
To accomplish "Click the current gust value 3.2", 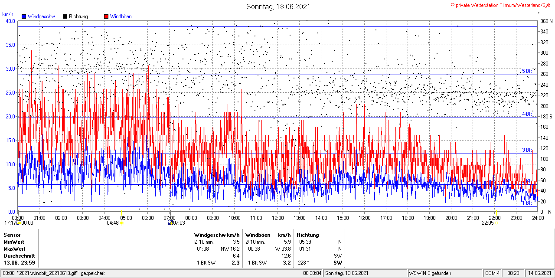I will tap(286, 263).
